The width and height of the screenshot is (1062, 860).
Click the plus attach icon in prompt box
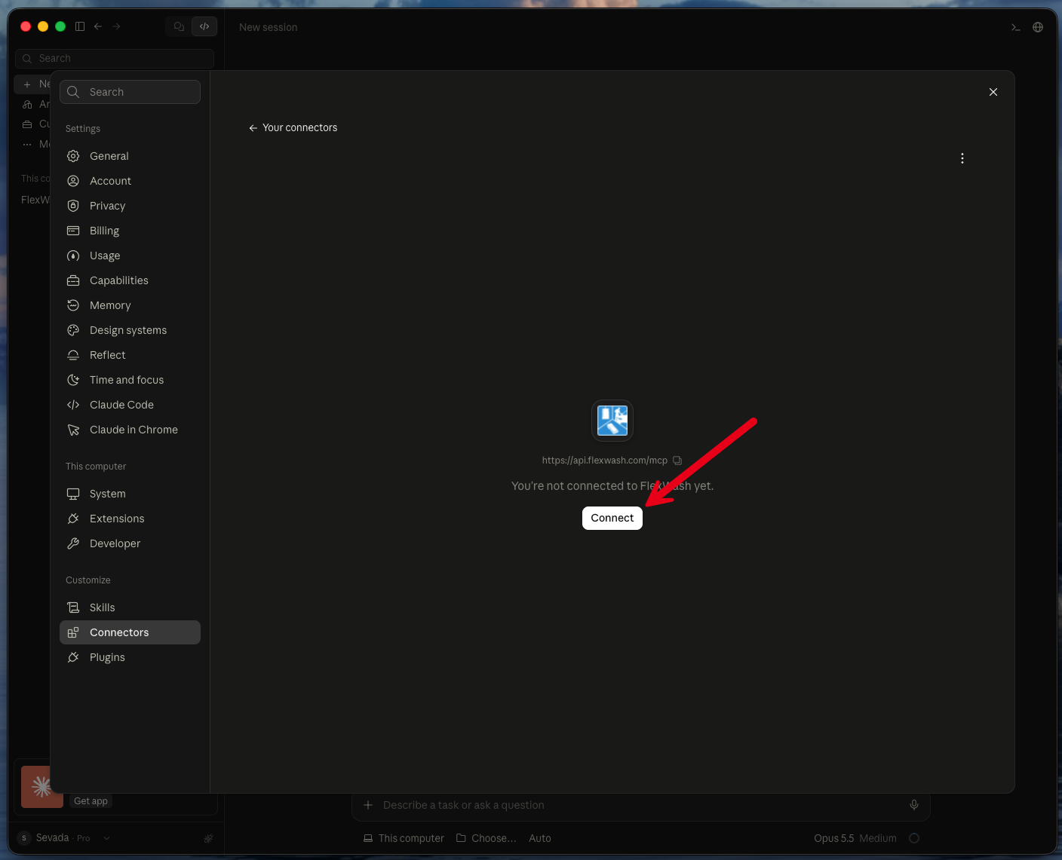pyautogui.click(x=368, y=805)
